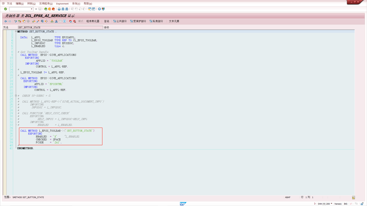
Task: Open the Environment menu
Action: pyautogui.click(x=62, y=4)
